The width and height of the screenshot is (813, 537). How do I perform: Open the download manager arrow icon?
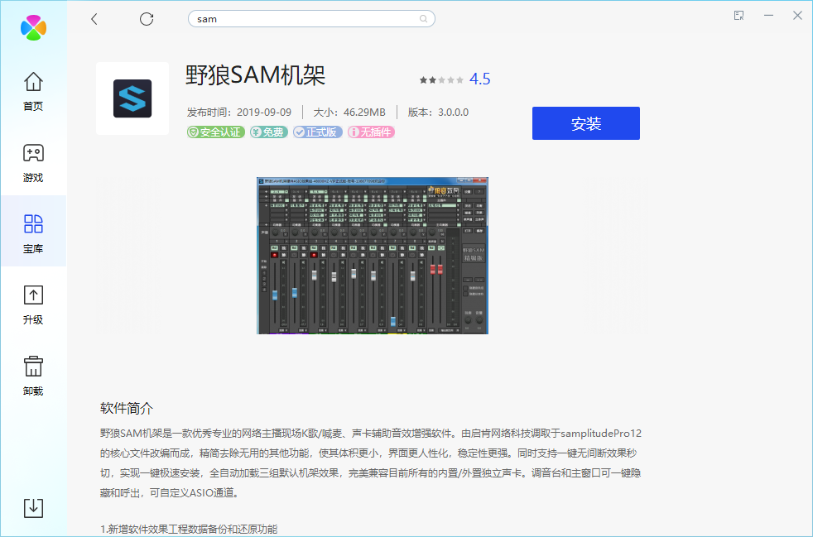pos(34,508)
